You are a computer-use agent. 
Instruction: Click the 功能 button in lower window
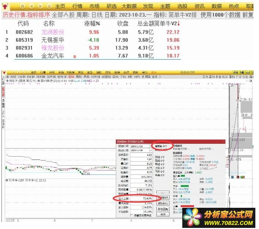point(242,72)
